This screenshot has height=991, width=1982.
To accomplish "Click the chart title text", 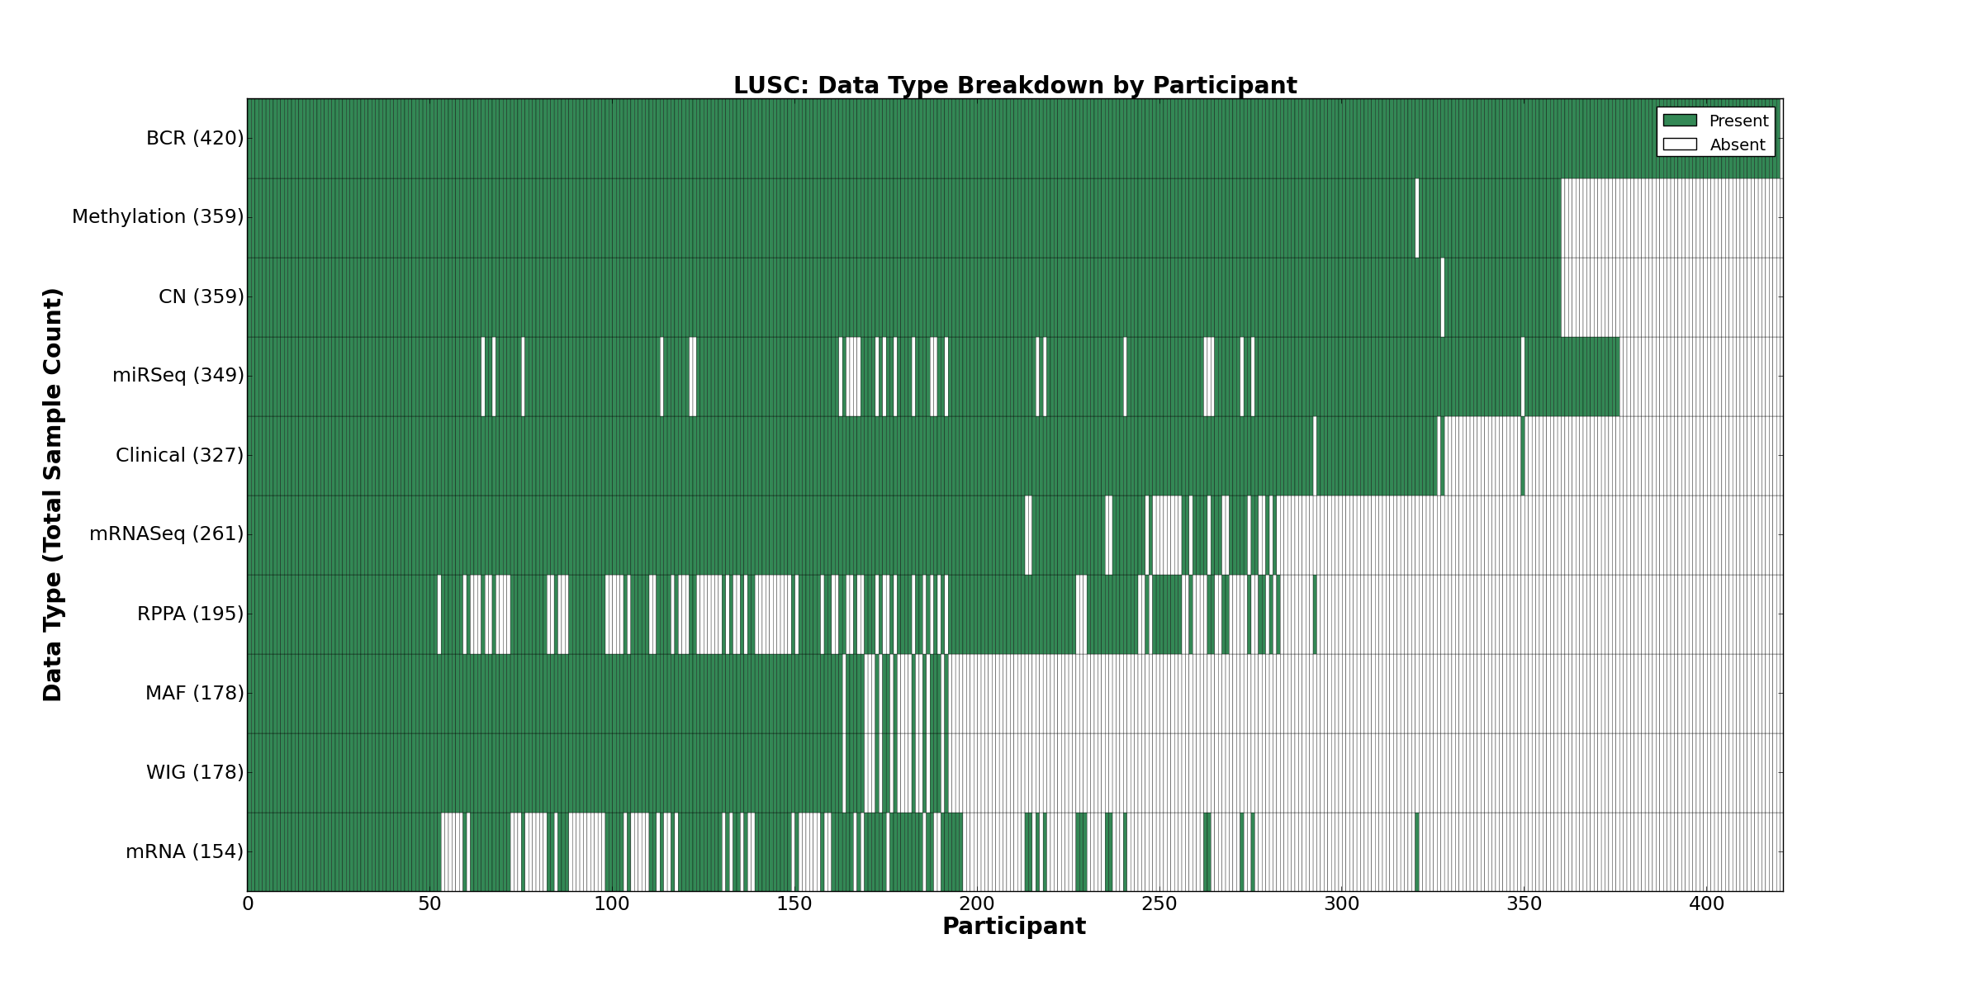I will click(1015, 86).
